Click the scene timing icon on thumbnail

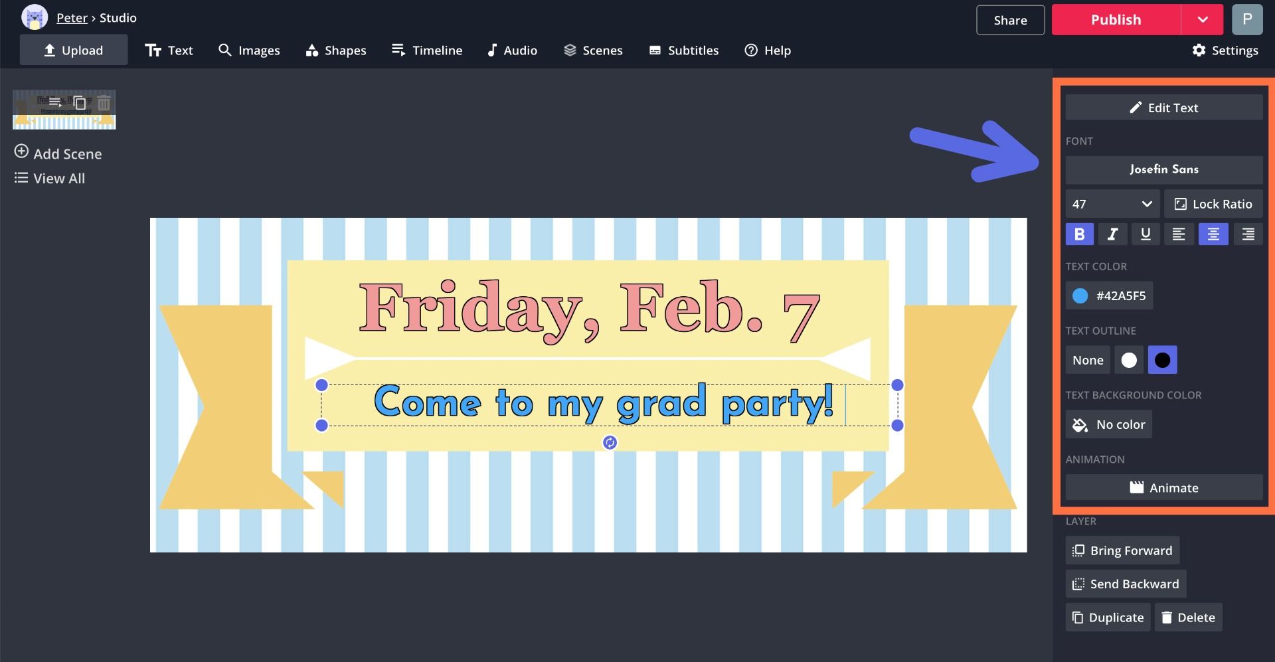point(55,102)
